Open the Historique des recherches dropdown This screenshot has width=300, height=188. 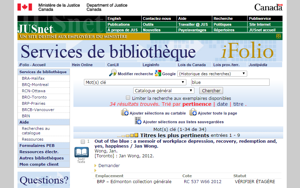[x=212, y=74]
